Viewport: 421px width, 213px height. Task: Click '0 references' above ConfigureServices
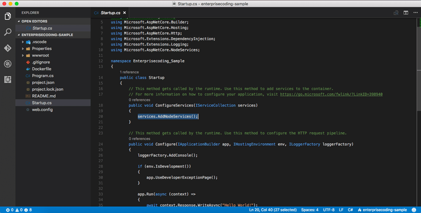(x=139, y=100)
